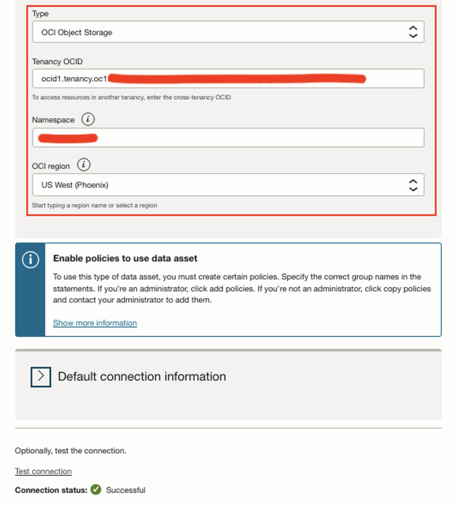Viewport: 457px width, 506px height.
Task: Expand Default connection information with the chevron
Action: (41, 377)
